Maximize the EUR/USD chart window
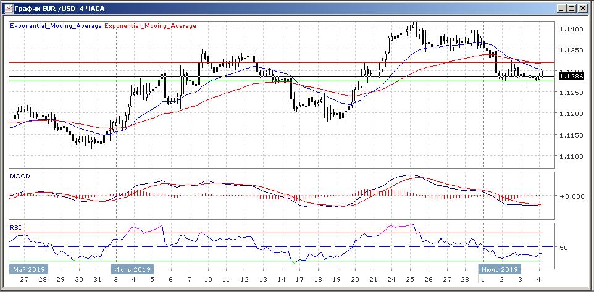Screen dimensions: 594x292 click(x=572, y=9)
